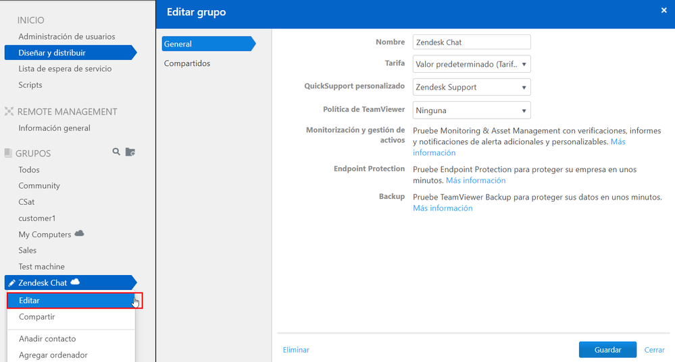Open Lista de espera de servicio
This screenshot has height=362, width=675.
coord(65,69)
